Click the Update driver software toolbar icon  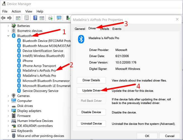click(x=50, y=18)
